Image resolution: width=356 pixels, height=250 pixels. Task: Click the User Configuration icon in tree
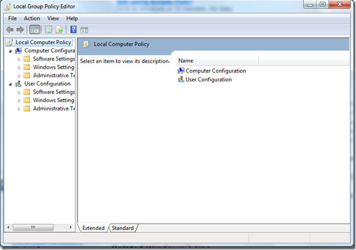click(19, 84)
